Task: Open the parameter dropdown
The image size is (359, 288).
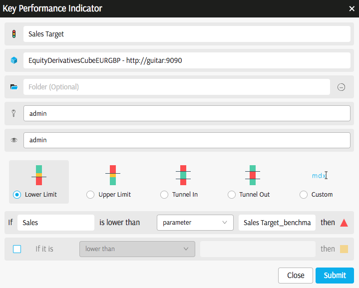Action: tap(195, 223)
